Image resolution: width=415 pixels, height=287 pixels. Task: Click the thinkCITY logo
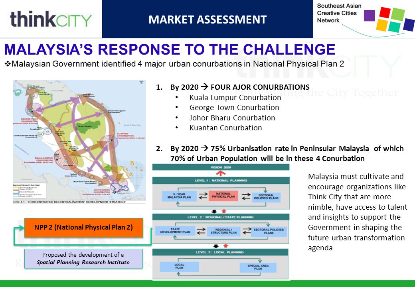coord(51,19)
